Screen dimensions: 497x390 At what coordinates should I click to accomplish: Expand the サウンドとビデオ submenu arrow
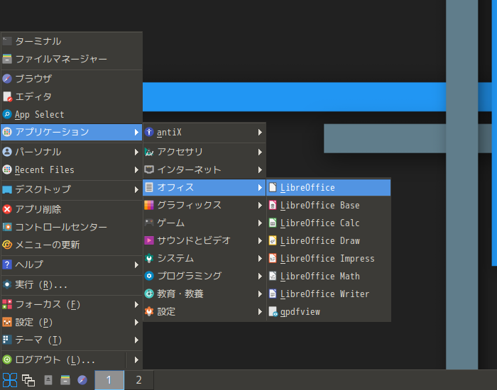tap(260, 241)
